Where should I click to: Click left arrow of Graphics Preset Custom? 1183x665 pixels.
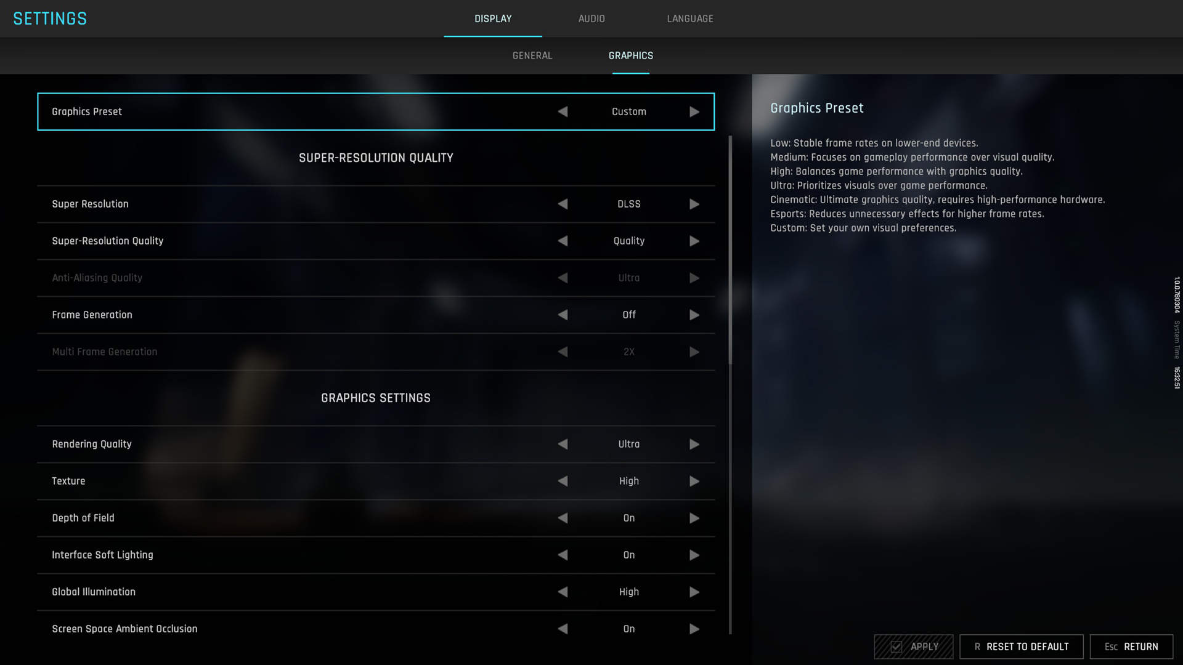[563, 112]
